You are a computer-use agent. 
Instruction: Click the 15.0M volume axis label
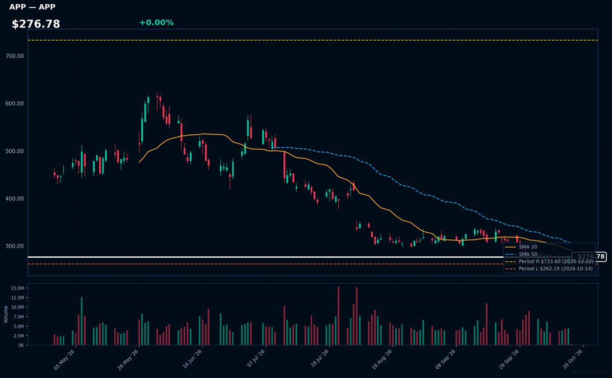click(17, 288)
